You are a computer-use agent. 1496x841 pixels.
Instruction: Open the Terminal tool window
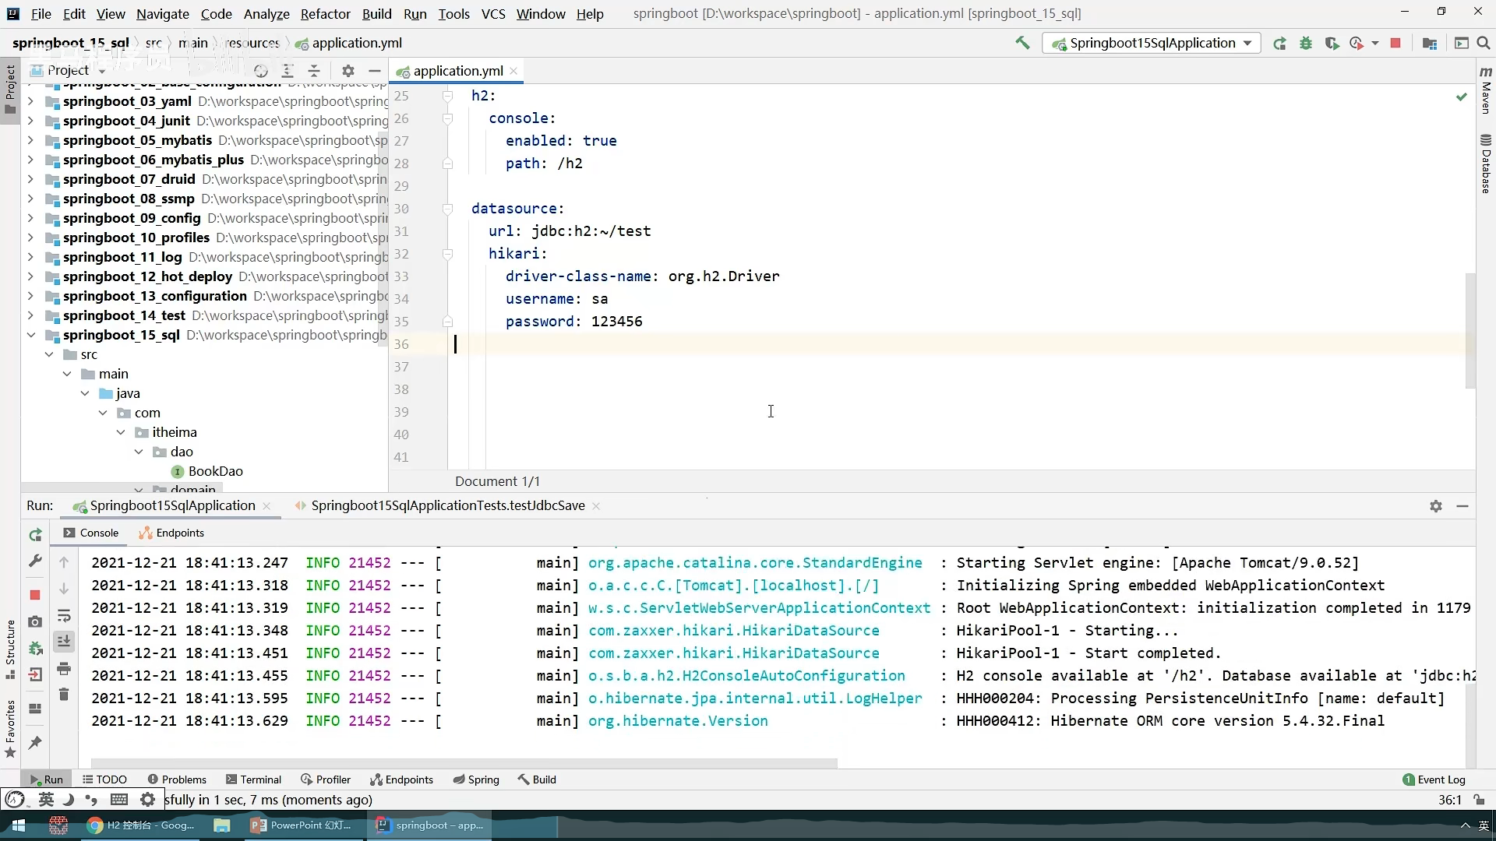click(x=253, y=779)
